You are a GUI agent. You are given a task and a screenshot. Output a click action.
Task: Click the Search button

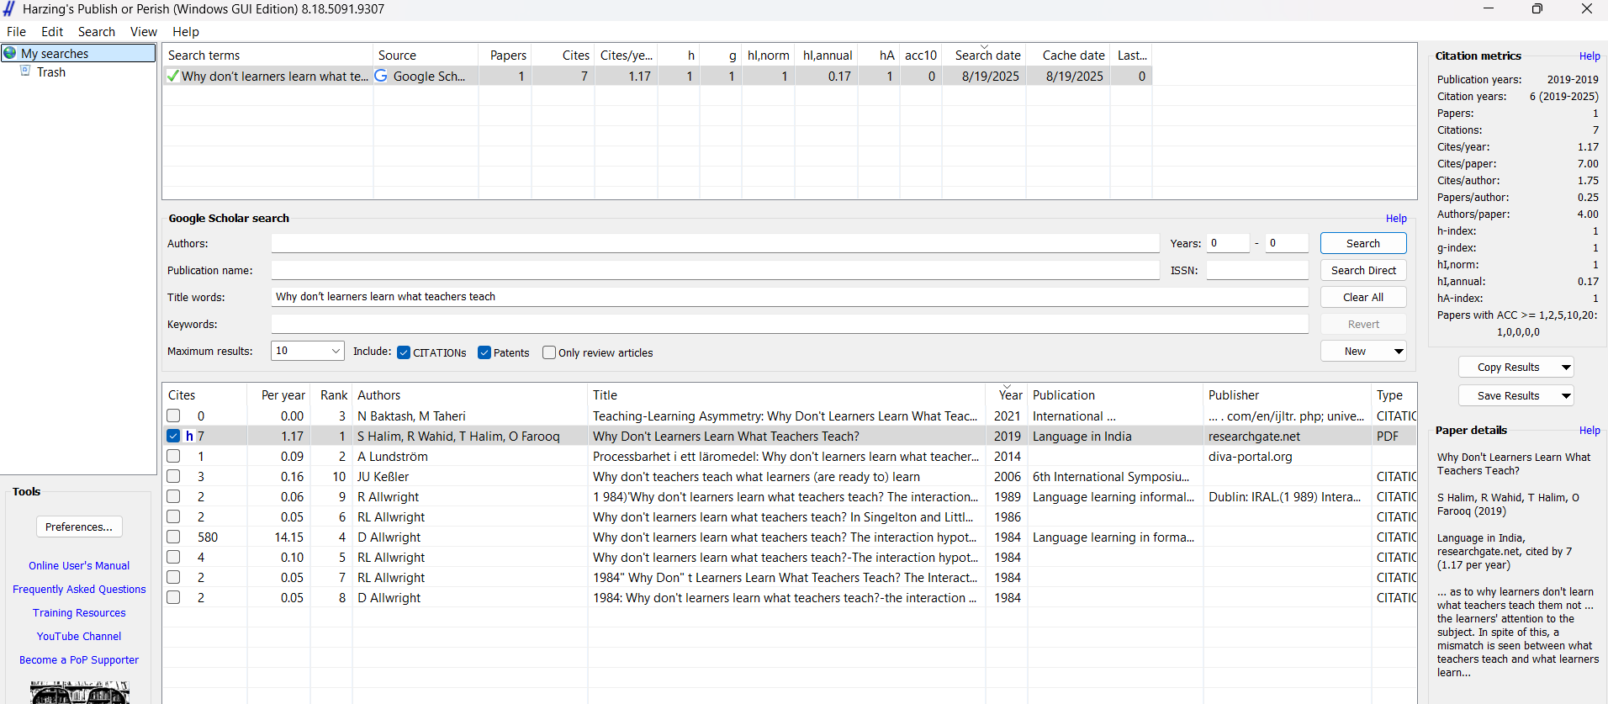(1363, 243)
